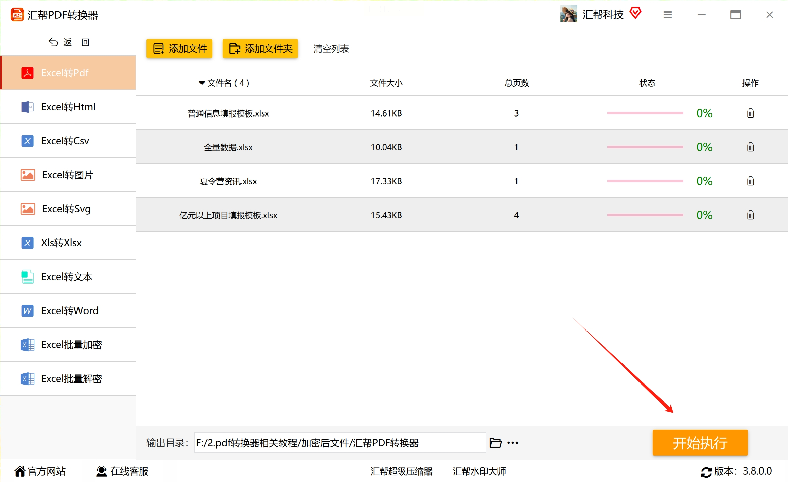Click the 添加文件夹 button
Screen dimensions: 788x482
[260, 49]
